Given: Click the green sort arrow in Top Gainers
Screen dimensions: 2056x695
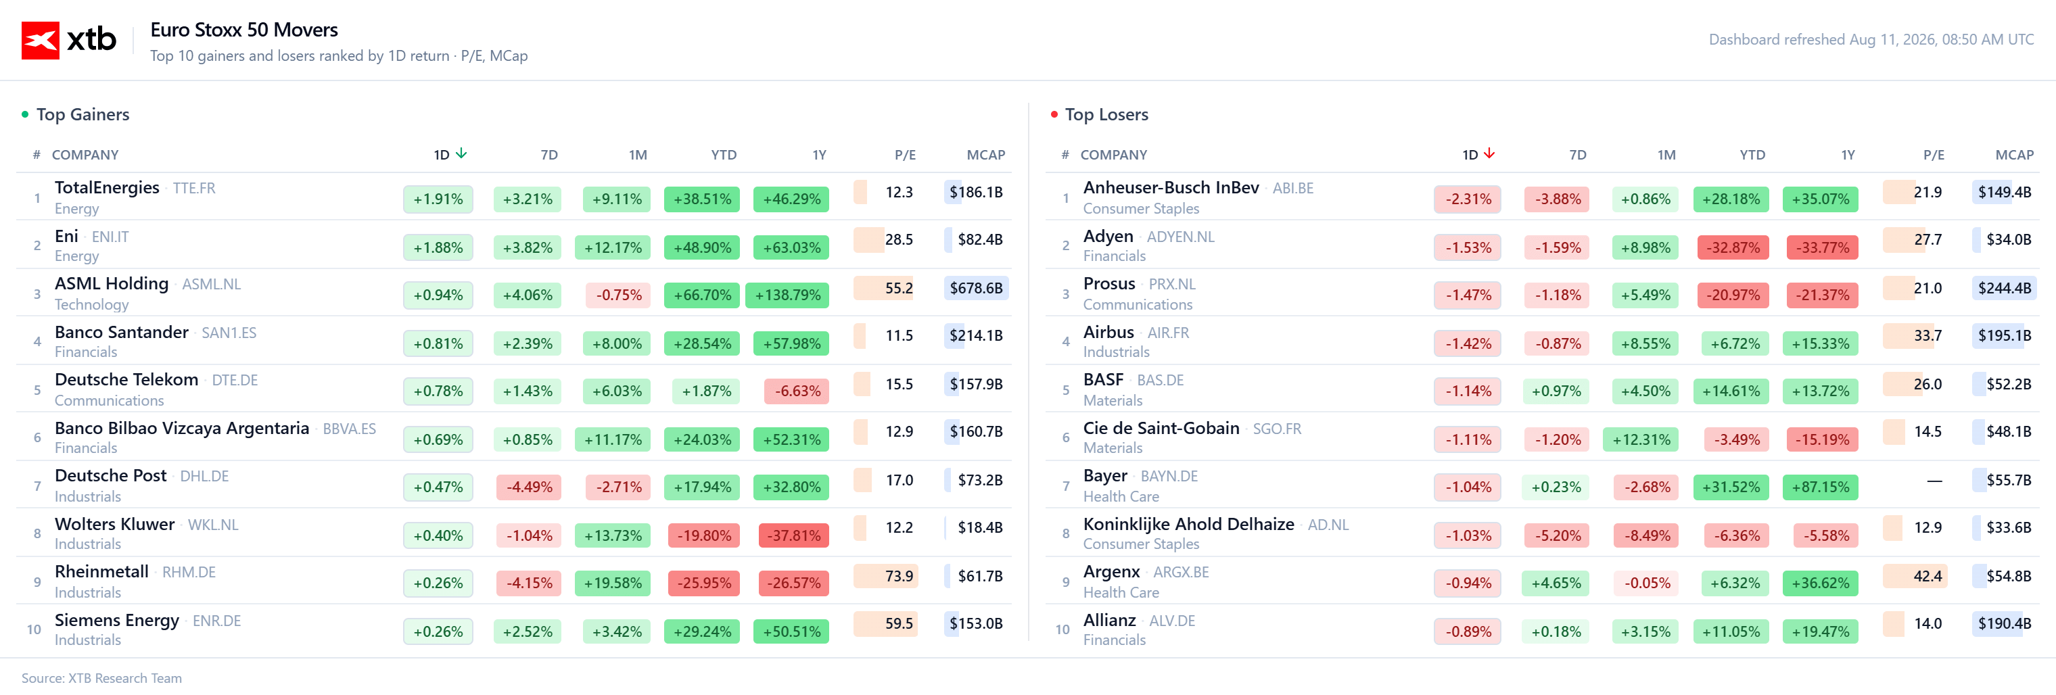Looking at the screenshot, I should point(461,153).
